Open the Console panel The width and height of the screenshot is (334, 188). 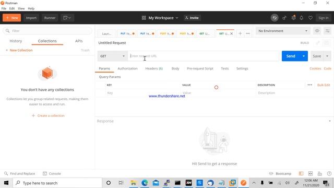[x=52, y=173]
